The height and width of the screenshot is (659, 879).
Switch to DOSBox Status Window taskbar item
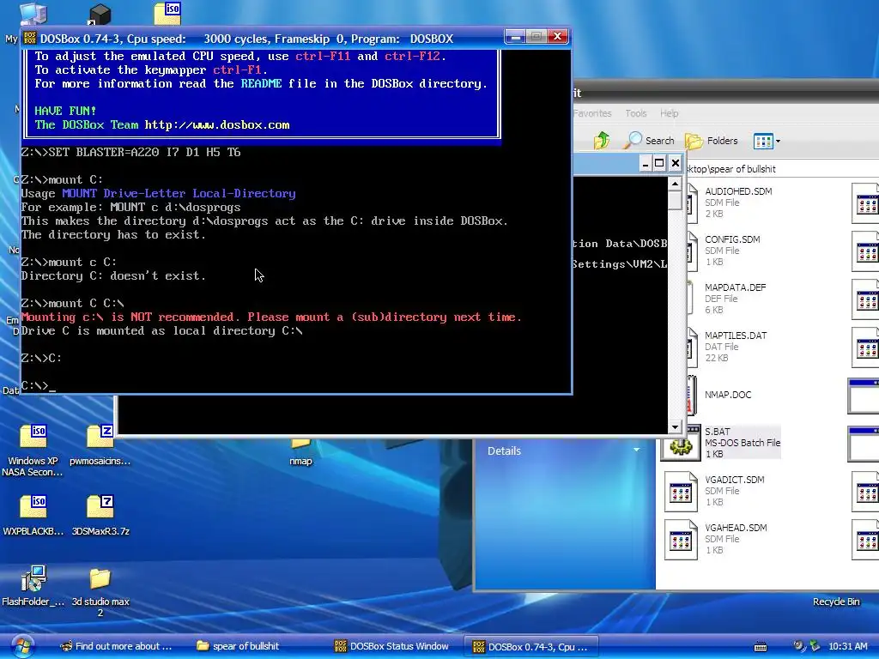point(391,646)
